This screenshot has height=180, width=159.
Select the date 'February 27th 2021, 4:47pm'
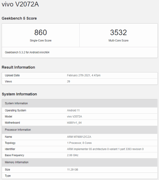[x=84, y=76]
